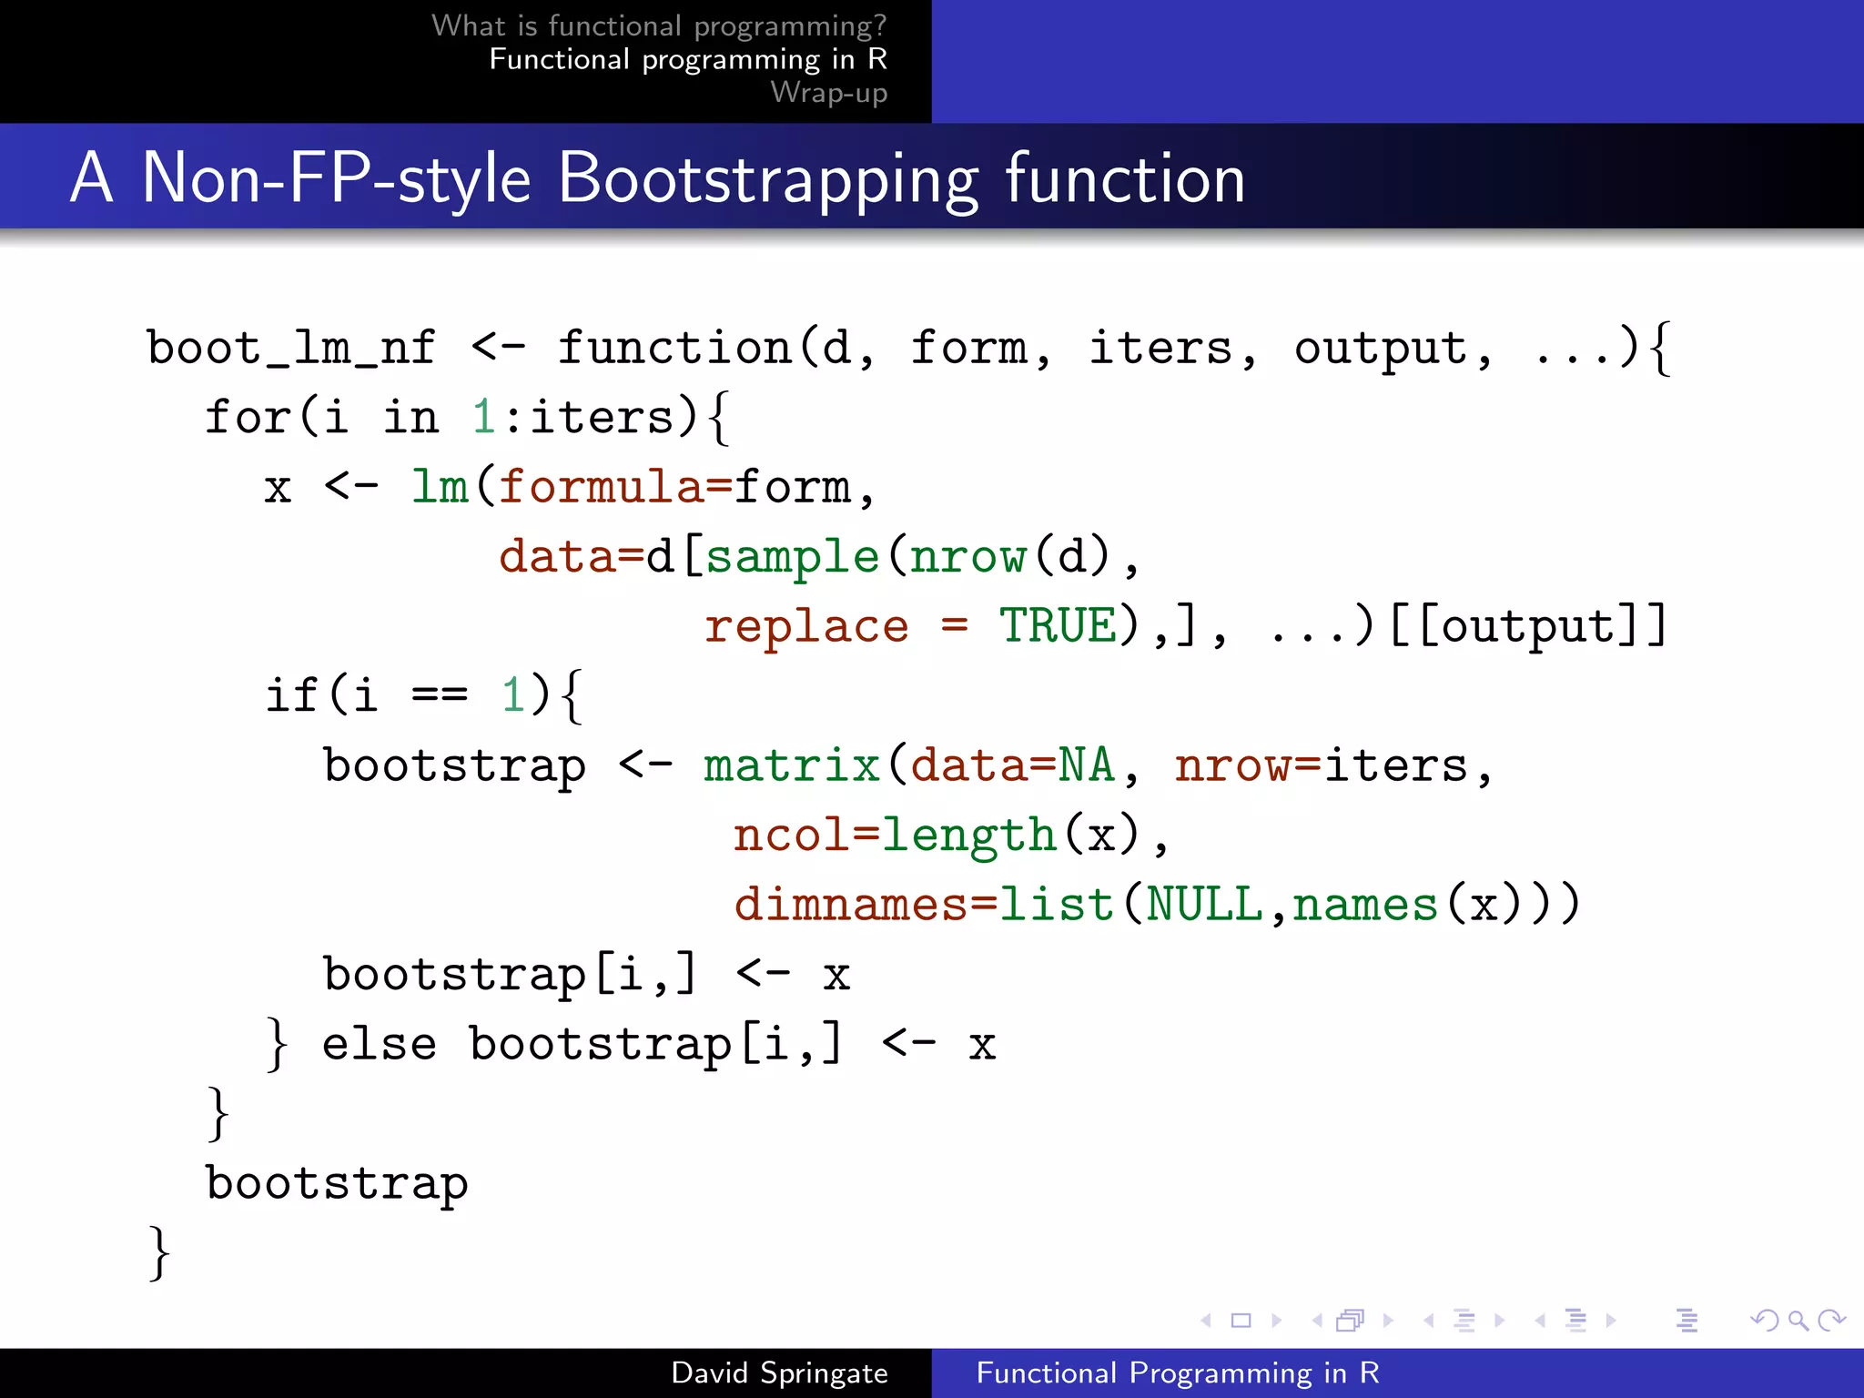
Task: Click the presentation outline icon
Action: [1687, 1321]
